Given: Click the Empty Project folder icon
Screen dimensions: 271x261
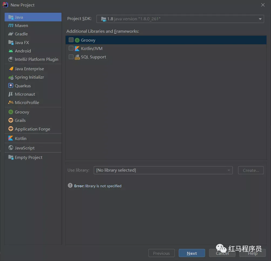Looking at the screenshot, I should [11, 157].
